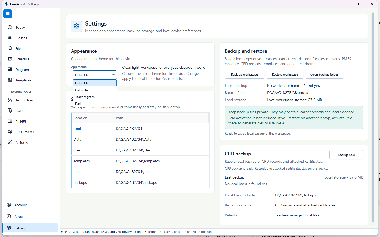This screenshot has height=237, width=380.
Task: Click the Classes list icon
Action: 10,38
